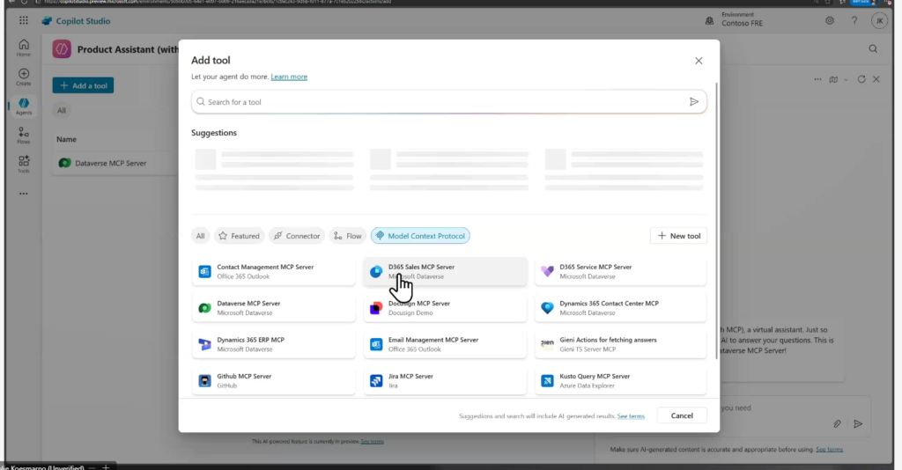Open Agents in the left sidebar

pos(24,106)
